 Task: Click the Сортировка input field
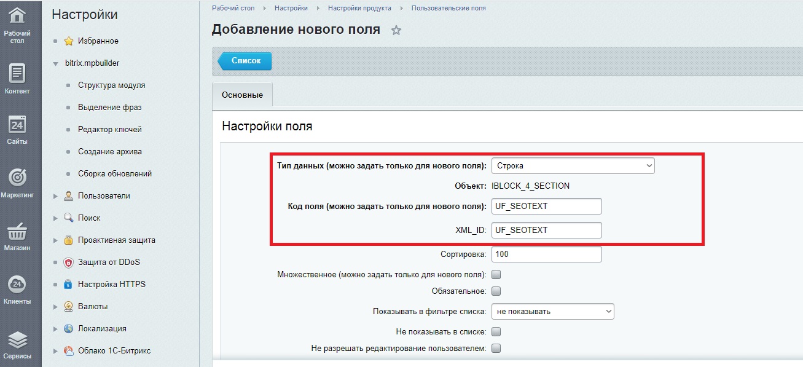pyautogui.click(x=546, y=254)
